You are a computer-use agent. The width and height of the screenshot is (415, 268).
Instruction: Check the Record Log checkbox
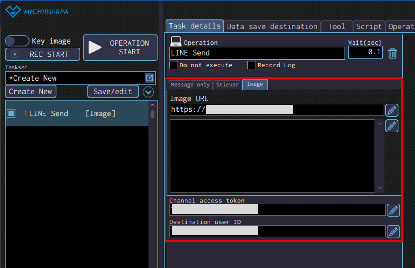pyautogui.click(x=252, y=65)
